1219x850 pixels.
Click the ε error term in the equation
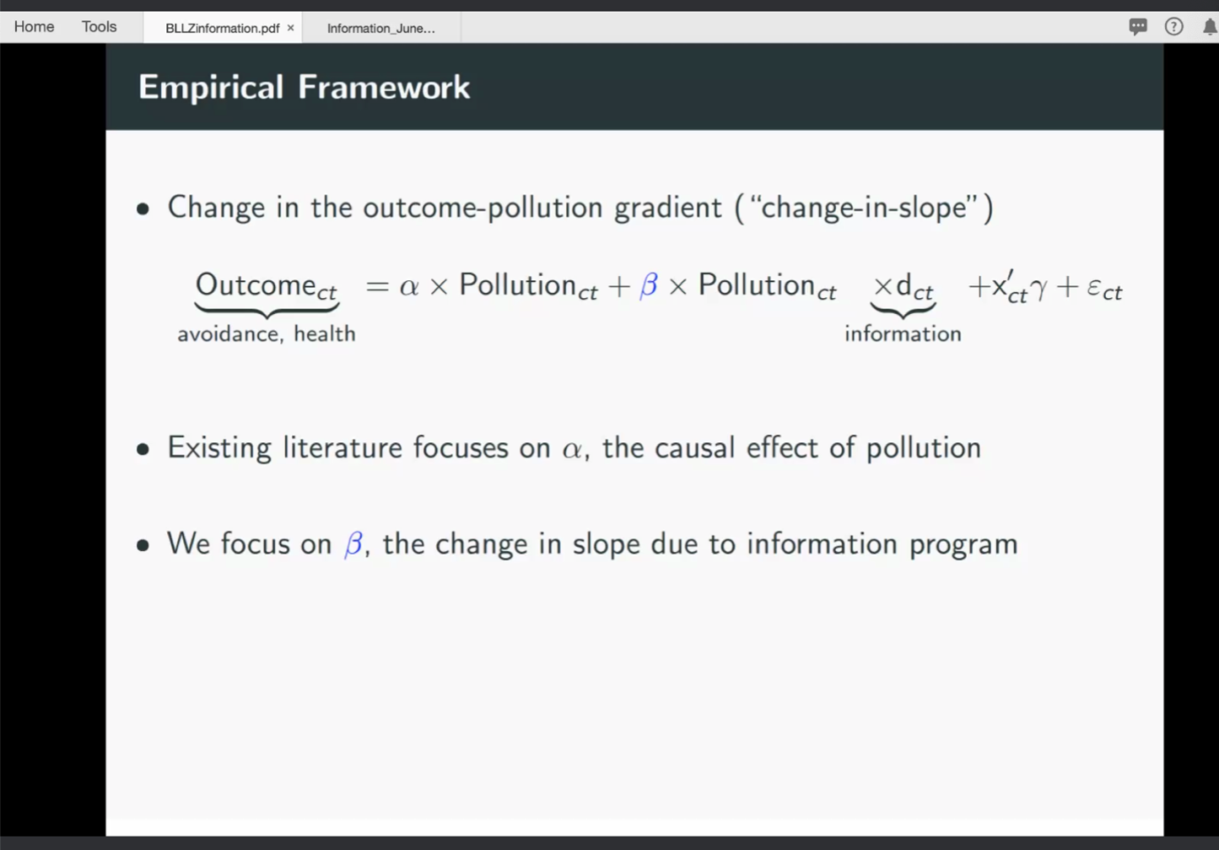1104,288
